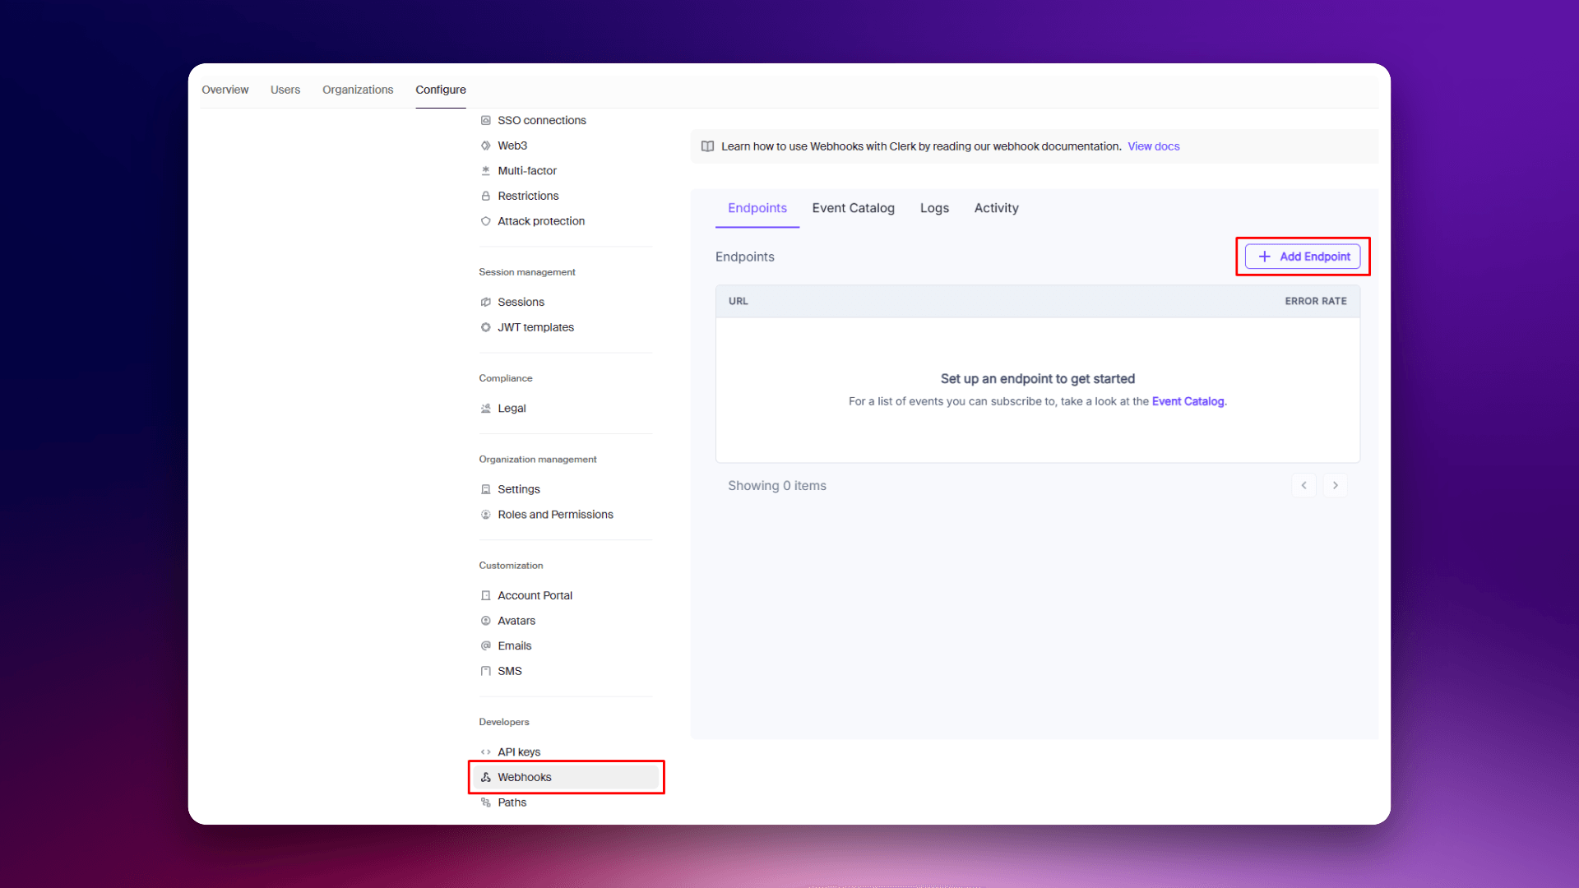Open the Logs tab

click(934, 208)
